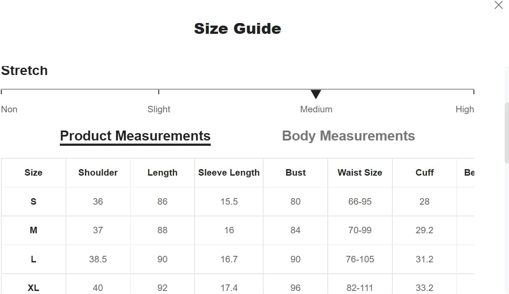The image size is (509, 294).
Task: Switch to the Body Measurements tab
Action: (x=348, y=136)
